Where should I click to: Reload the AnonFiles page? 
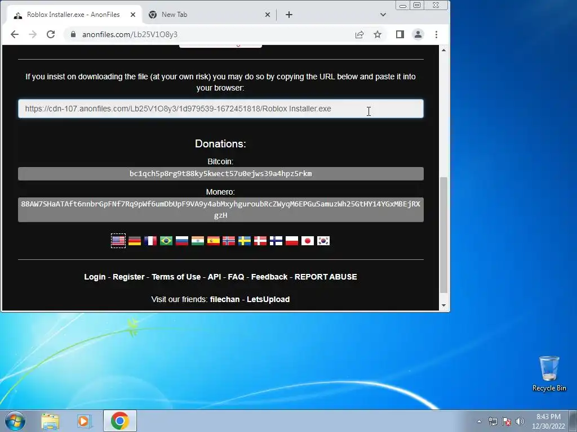51,34
